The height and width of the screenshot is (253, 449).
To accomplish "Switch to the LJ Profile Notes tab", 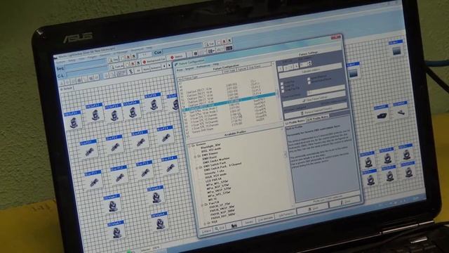I will click(295, 121).
